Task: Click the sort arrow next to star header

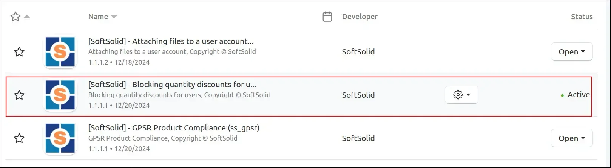Action: [27, 17]
